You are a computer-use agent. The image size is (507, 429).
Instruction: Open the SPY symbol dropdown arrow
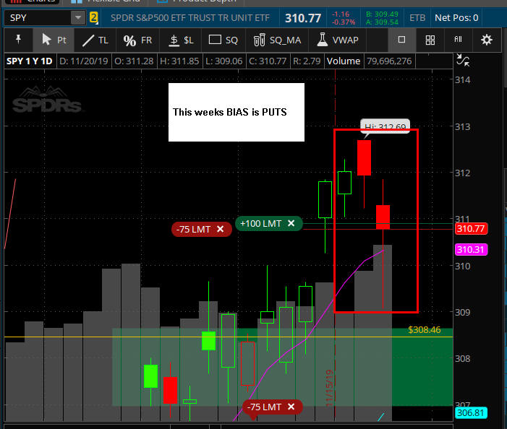[78, 18]
